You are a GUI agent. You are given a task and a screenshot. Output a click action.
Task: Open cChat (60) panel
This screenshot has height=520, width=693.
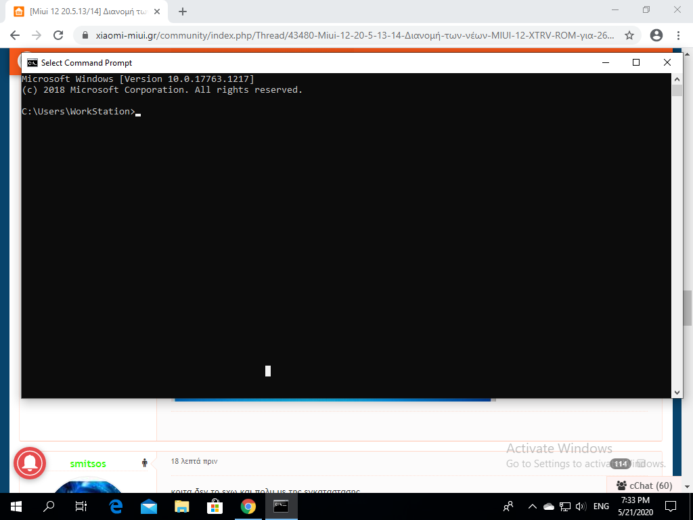(x=644, y=485)
